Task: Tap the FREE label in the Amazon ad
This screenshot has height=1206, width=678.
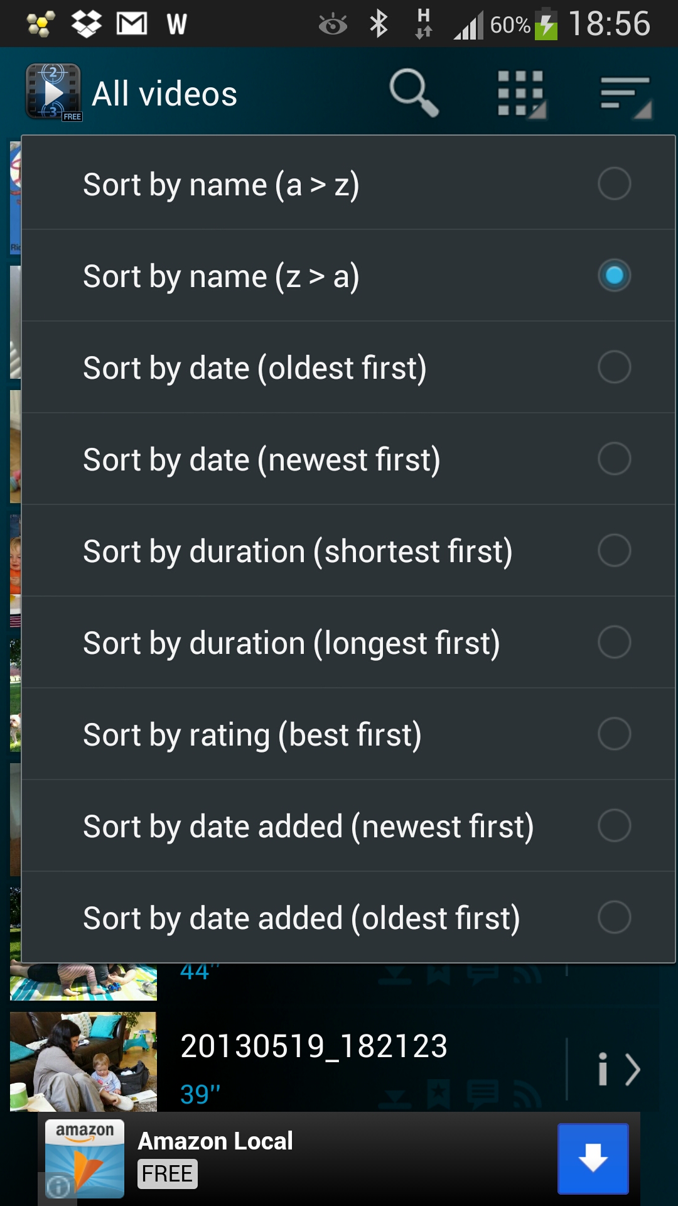Action: [x=167, y=1174]
